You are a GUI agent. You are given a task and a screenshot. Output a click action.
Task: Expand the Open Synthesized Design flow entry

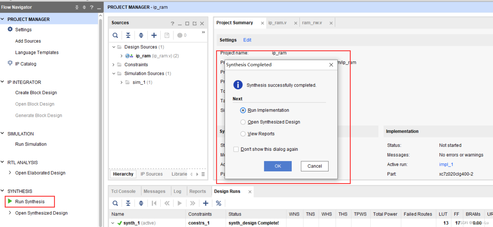(10, 213)
